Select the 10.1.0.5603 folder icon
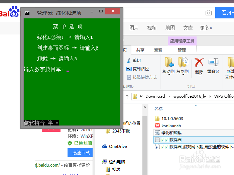This screenshot has height=175, width=234. coord(157,118)
